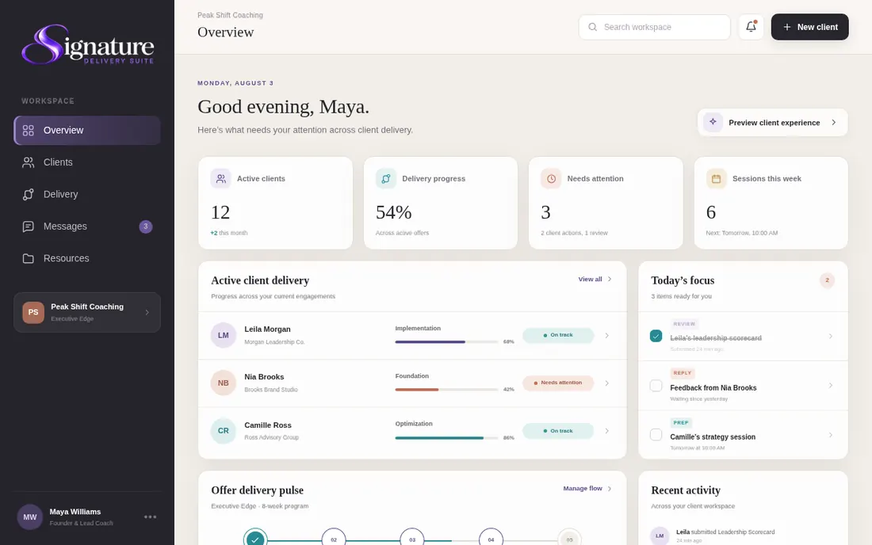
Task: Click the 12 active clients value
Action: (x=220, y=212)
